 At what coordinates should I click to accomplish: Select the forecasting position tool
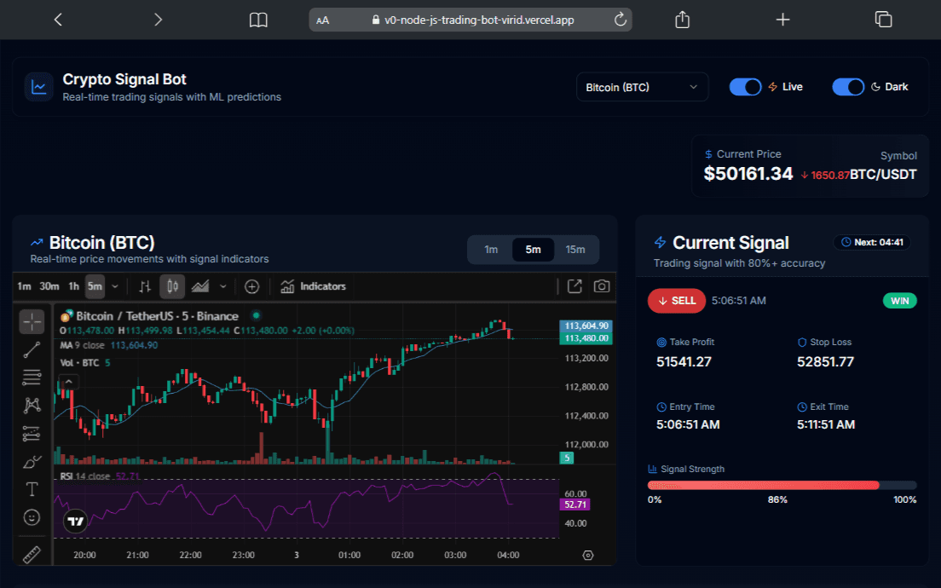32,433
